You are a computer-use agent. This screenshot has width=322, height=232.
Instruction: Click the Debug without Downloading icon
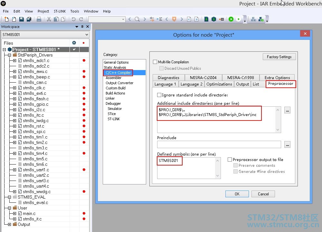[238, 19]
